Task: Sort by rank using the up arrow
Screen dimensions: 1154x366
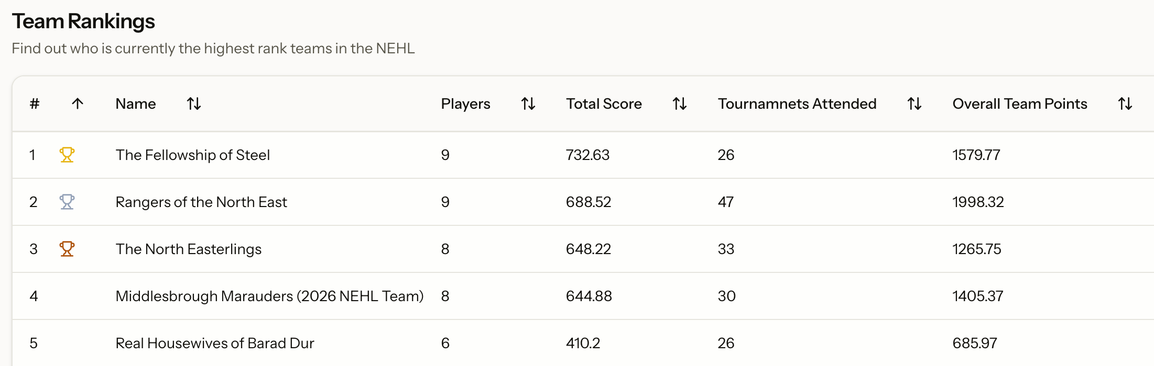Action: pos(78,104)
